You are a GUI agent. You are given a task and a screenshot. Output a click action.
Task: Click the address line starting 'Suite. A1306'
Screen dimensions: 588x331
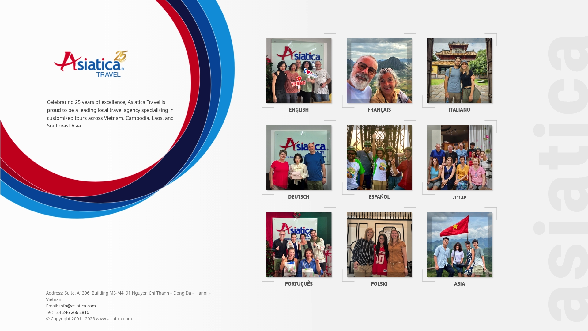pyautogui.click(x=128, y=296)
